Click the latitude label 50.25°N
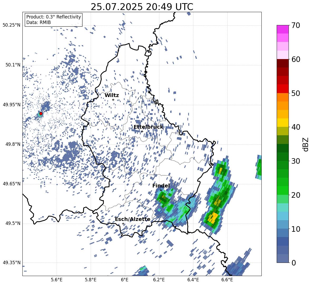 tap(12, 25)
